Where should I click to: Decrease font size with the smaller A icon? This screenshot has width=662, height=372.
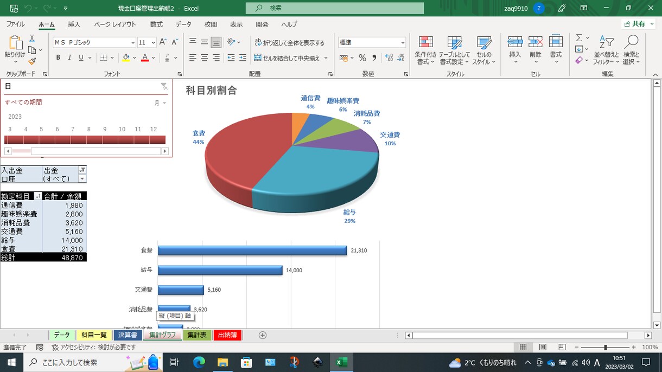tap(175, 42)
